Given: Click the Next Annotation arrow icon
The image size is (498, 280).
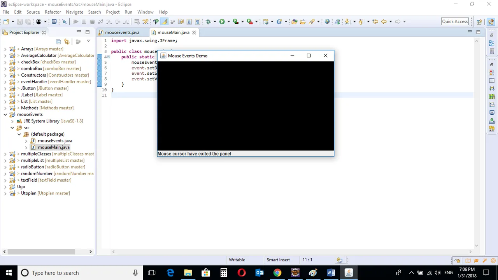Looking at the screenshot, I should (x=347, y=21).
